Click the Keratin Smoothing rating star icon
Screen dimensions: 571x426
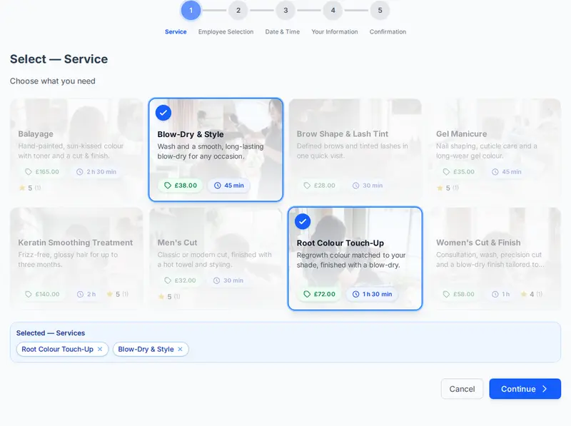pos(110,294)
